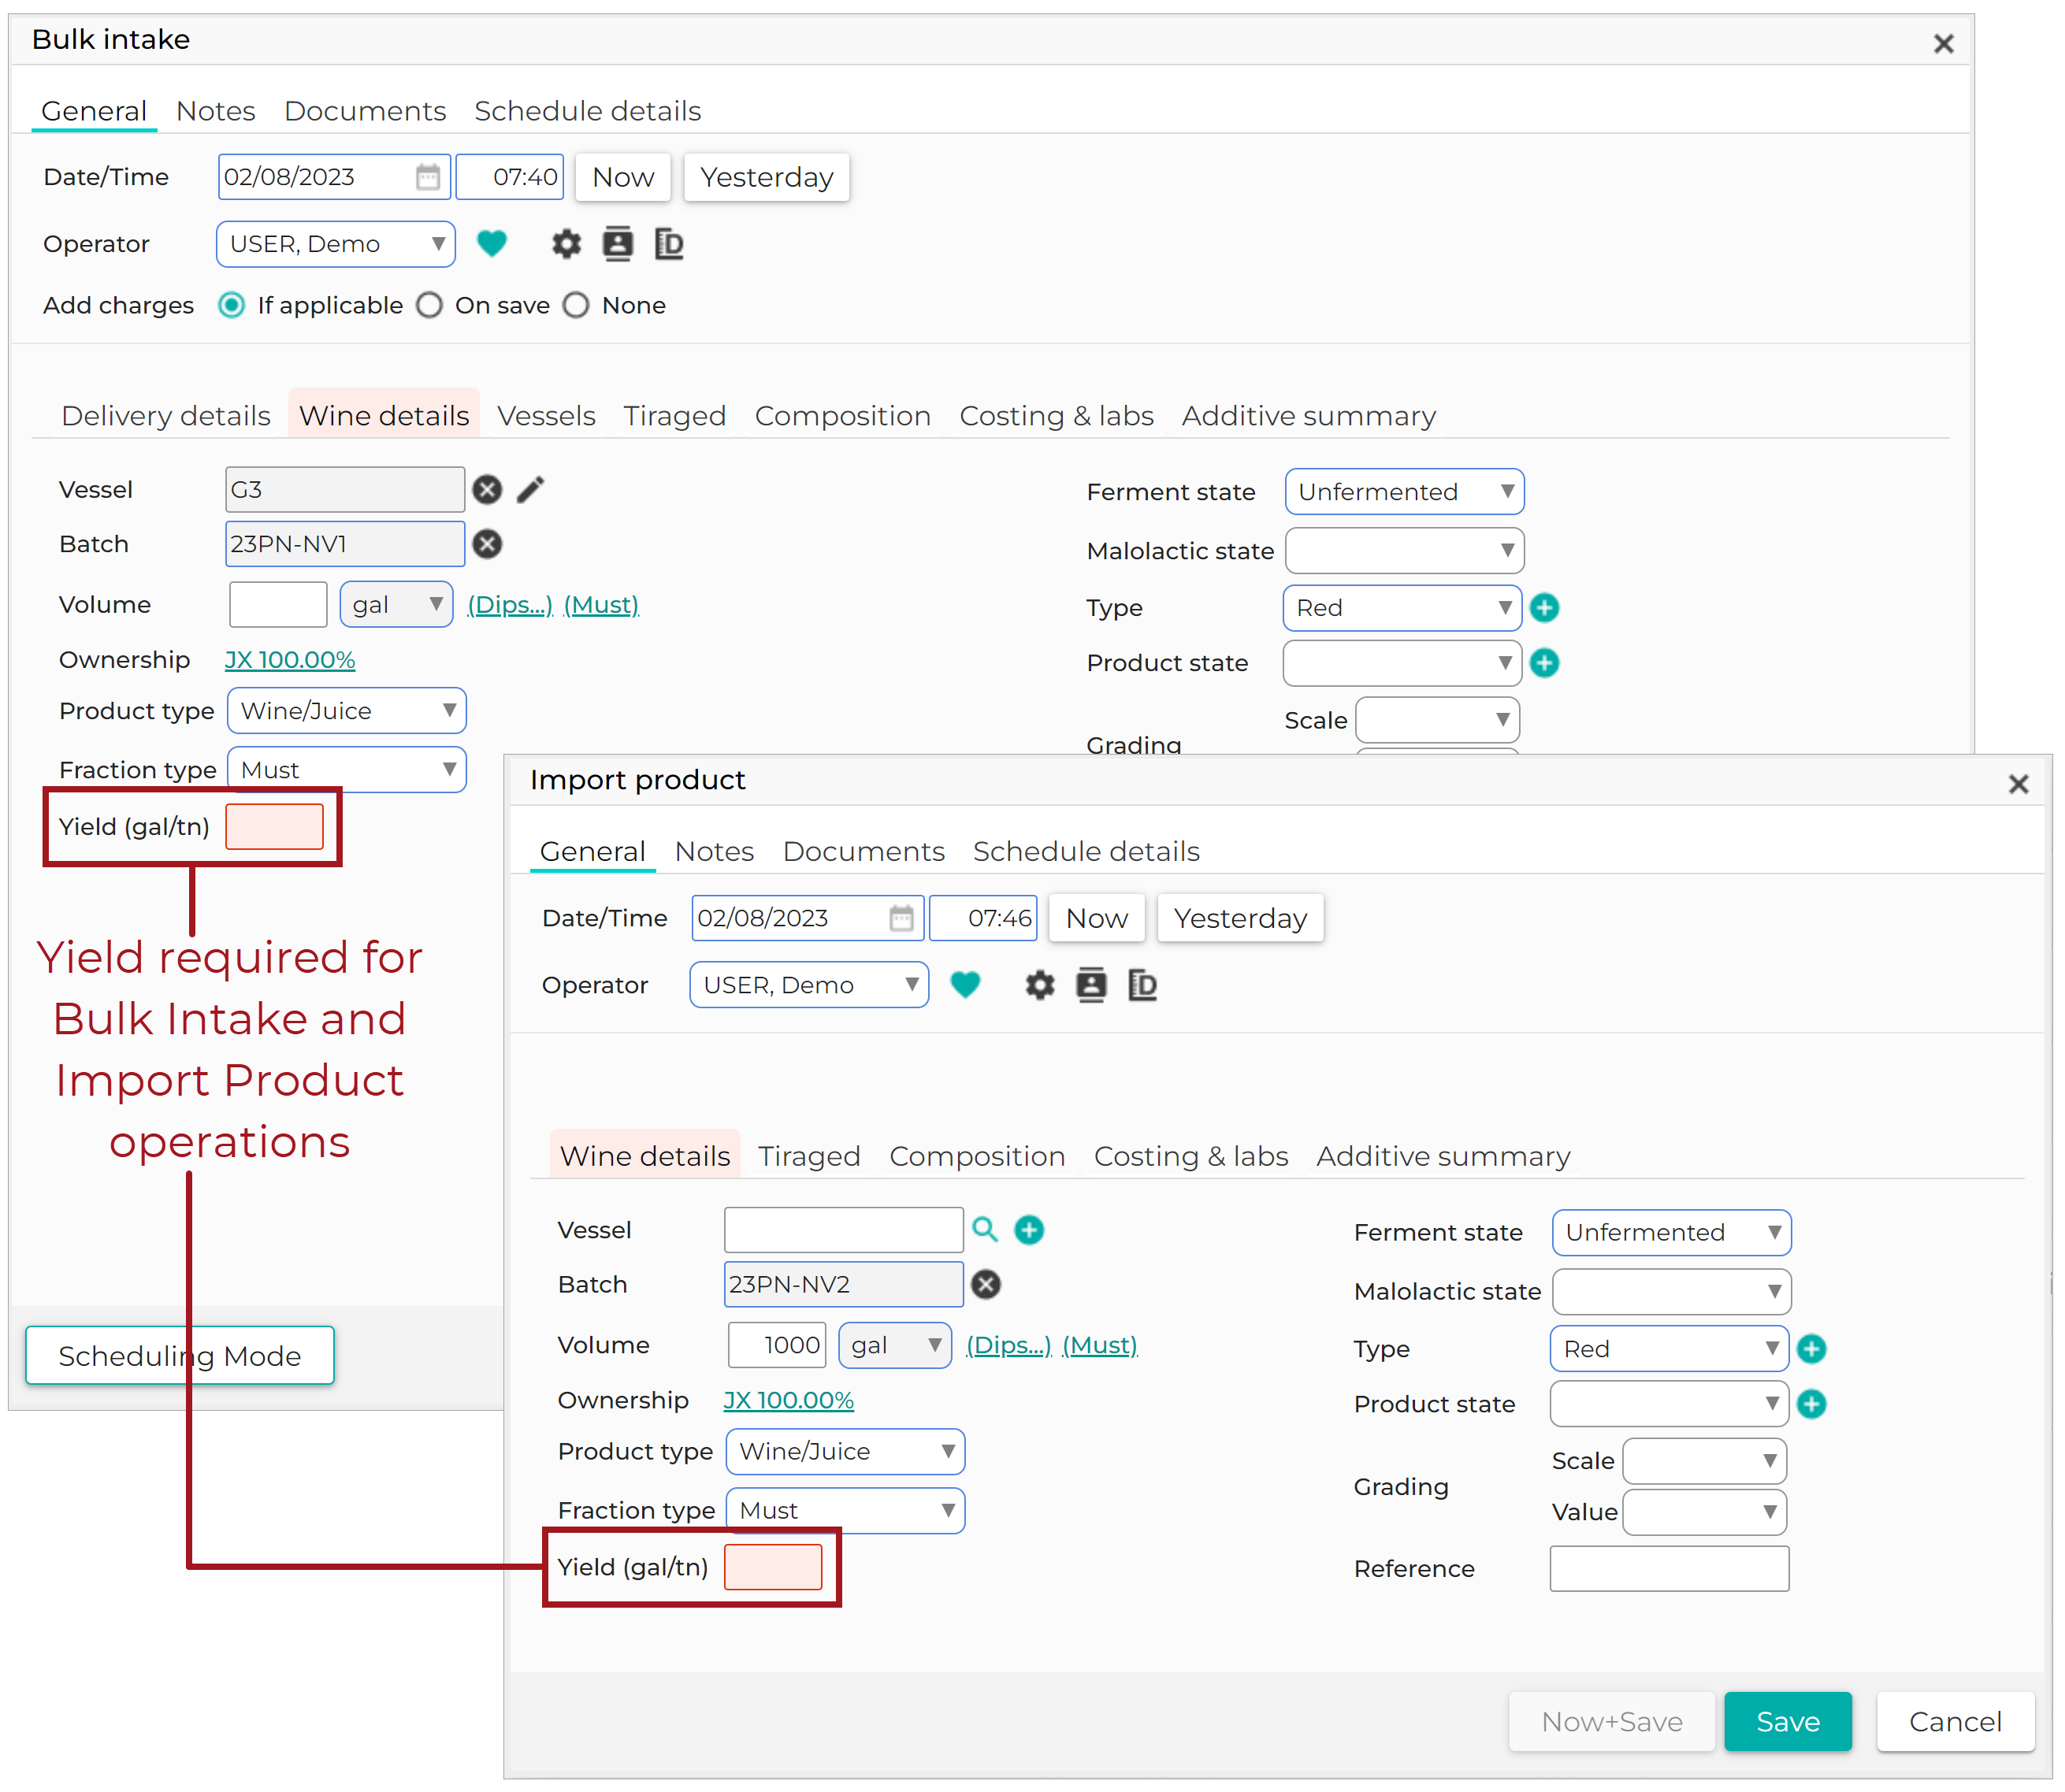This screenshot has width=2065, height=1792.
Task: Open Documents tab in Import product
Action: [863, 852]
